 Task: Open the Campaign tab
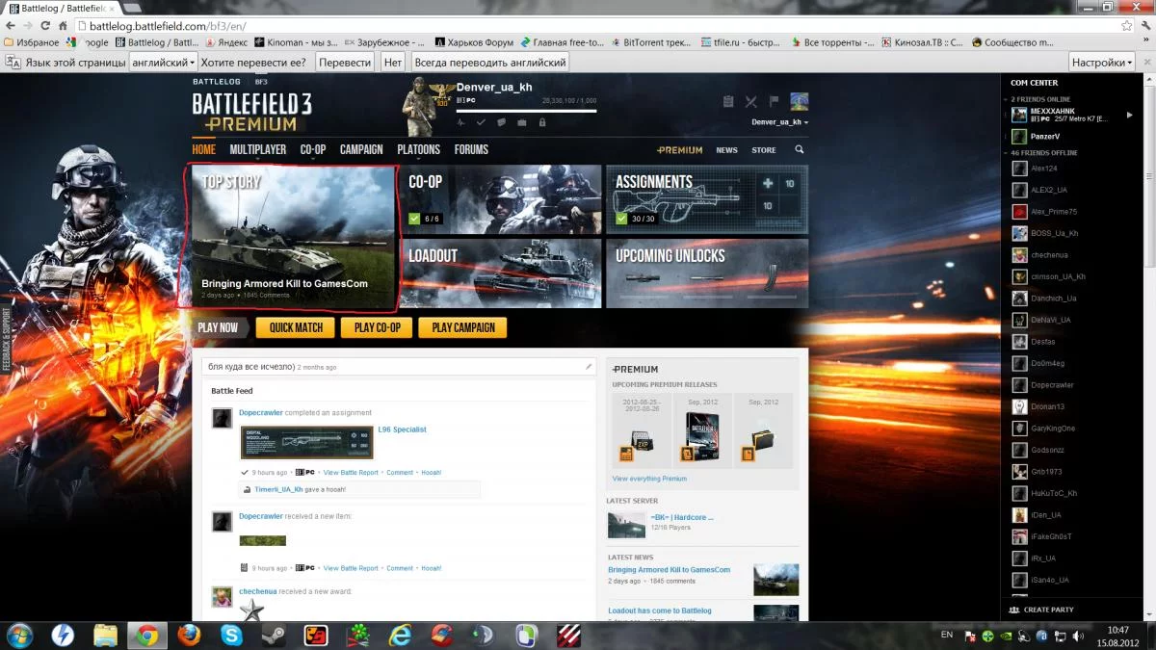tap(361, 150)
